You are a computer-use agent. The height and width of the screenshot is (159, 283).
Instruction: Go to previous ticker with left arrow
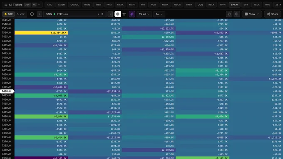(40, 14)
